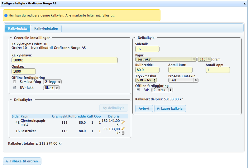The image size is (248, 168).
Task: Uncheck the Fals offline ferdiggjøring checkbox
Action: [x=138, y=90]
